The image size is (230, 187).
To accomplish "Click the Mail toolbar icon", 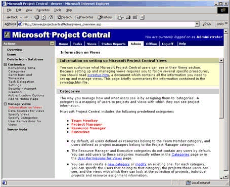I will (120, 17).
